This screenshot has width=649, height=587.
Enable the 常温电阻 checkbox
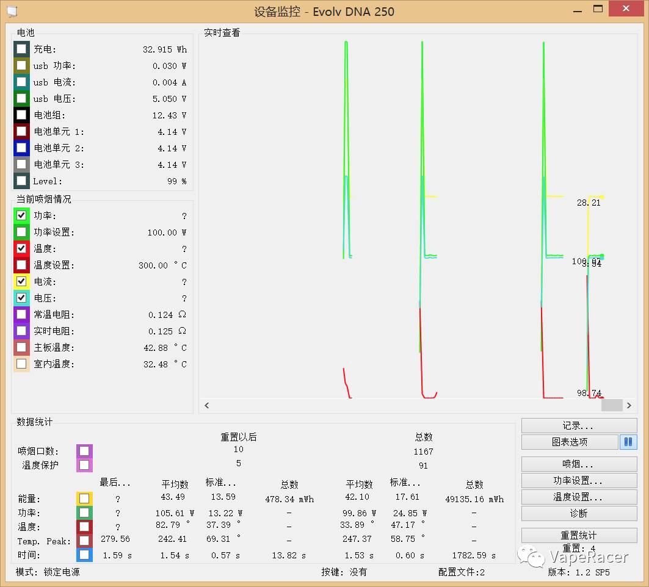[x=21, y=314]
